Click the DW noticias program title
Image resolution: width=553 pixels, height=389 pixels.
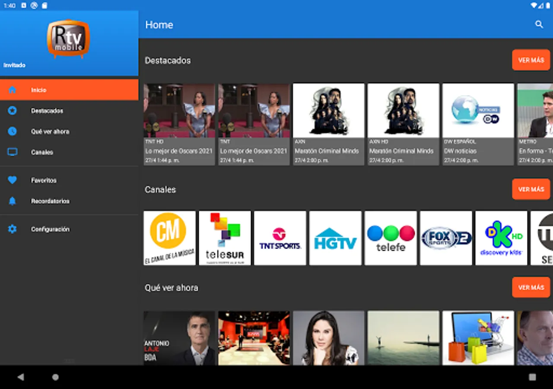click(460, 151)
